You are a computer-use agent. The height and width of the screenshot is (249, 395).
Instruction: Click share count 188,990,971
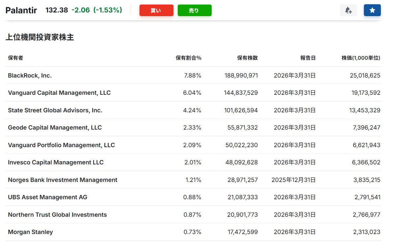[241, 75]
